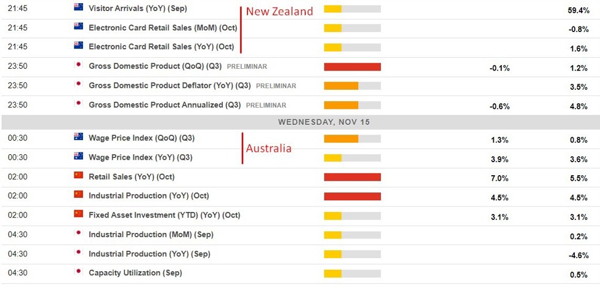Screen dimensions: 600x287
Task: Open Retail Sales (YoY) (Oct) event
Action: click(x=132, y=177)
